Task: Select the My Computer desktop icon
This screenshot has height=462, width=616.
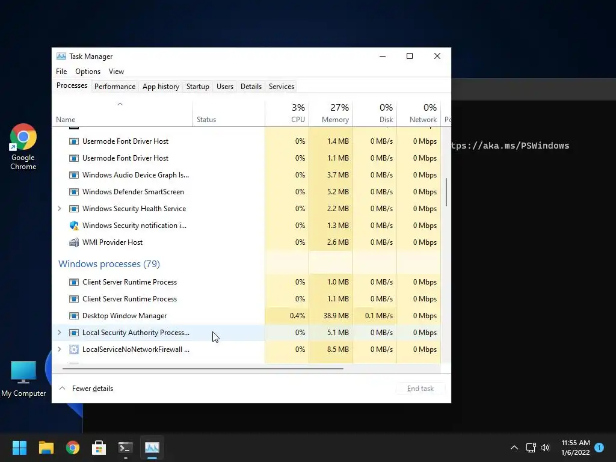Action: coord(23,379)
